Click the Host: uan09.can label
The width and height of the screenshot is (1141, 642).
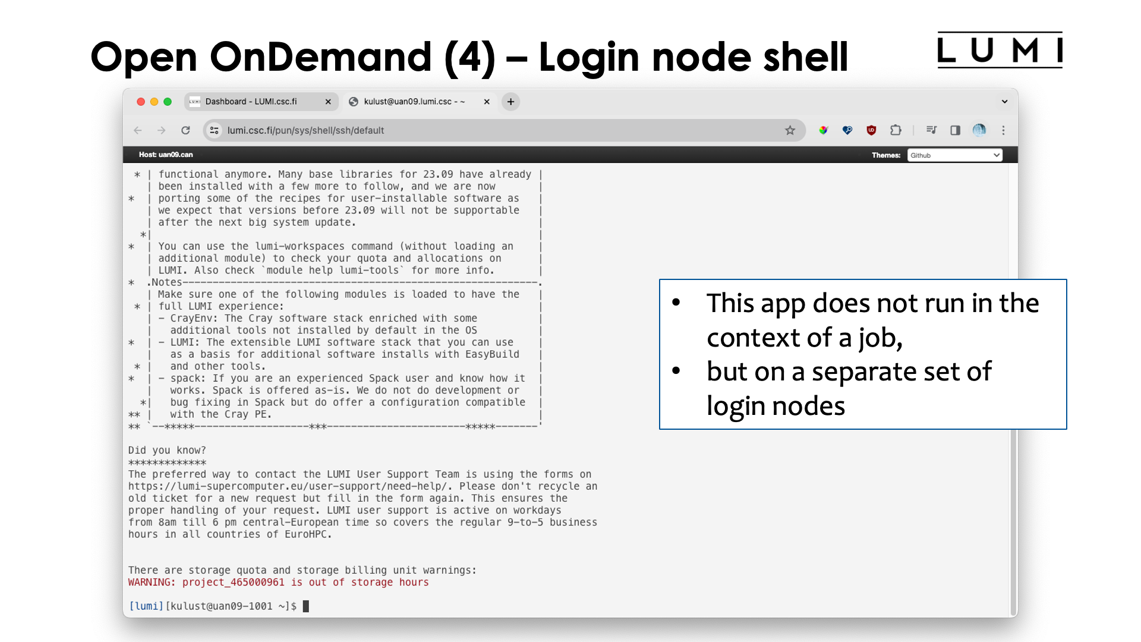(166, 155)
